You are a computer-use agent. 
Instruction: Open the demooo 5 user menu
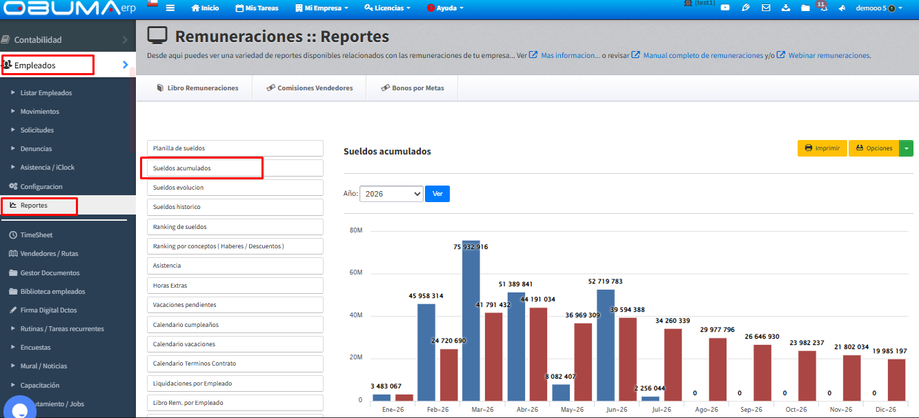pos(880,8)
